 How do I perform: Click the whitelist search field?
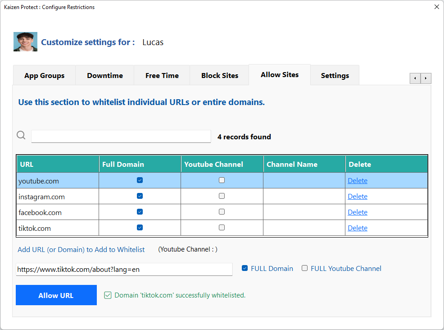pyautogui.click(x=121, y=137)
